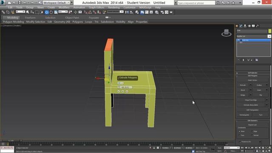Collapse the Edit Polygons rollout
Screen dimensions: 272x153
click(x=252, y=76)
